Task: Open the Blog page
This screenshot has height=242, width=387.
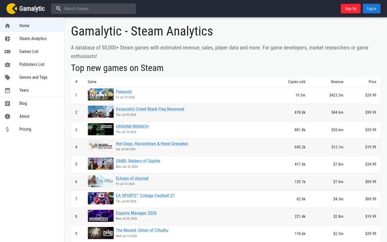Action: 32,103
